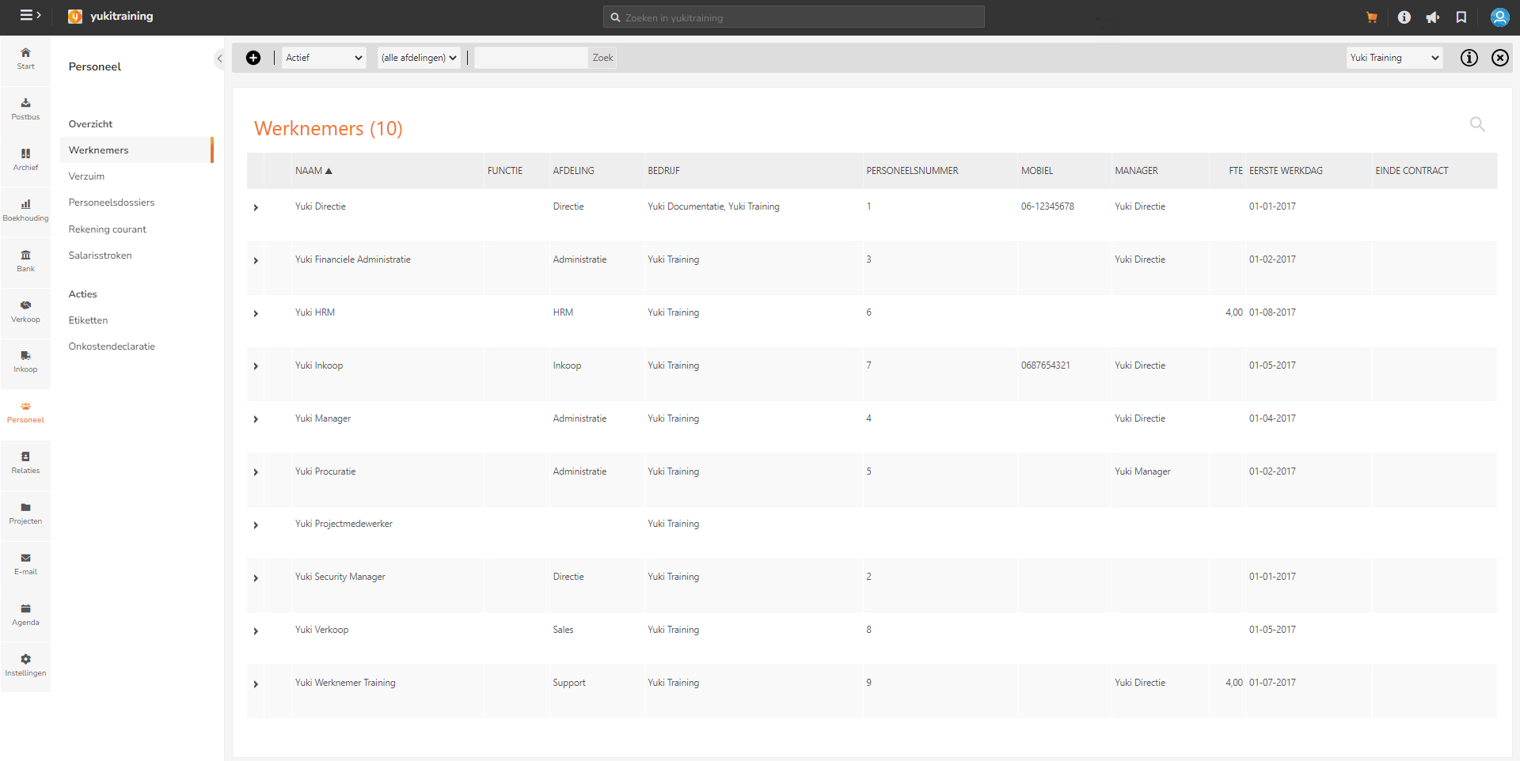1520x761 pixels.
Task: Close the panel with the X circle icon
Action: click(x=1500, y=58)
